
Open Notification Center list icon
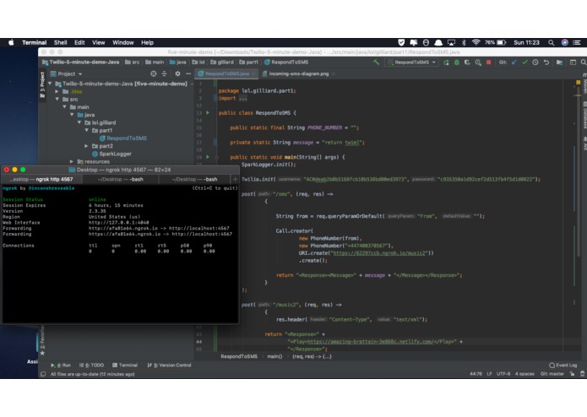pyautogui.click(x=577, y=43)
